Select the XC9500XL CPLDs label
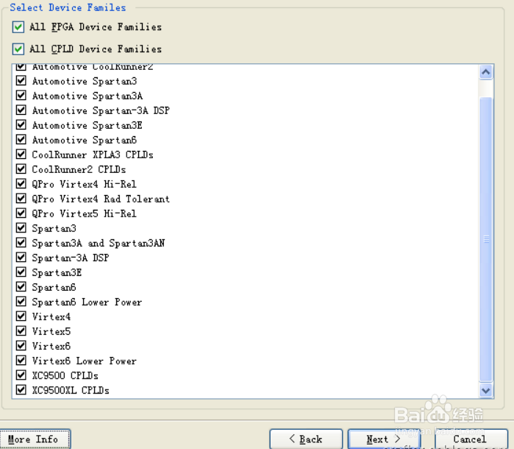The image size is (514, 449). [x=71, y=390]
